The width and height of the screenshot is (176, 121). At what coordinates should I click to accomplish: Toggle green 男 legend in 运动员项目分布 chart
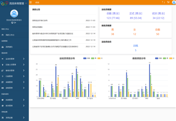[x=94, y=58]
